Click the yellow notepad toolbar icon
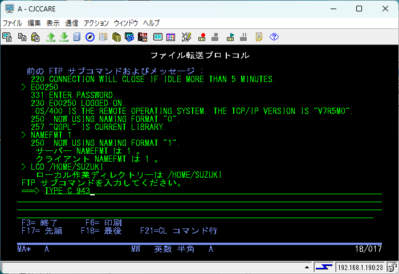Screen dimensions: 399x274 click(259, 37)
